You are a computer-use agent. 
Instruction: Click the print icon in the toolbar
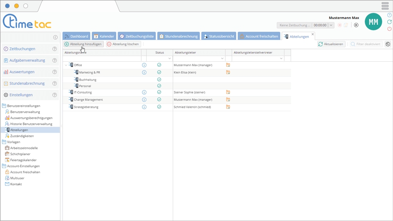[388, 44]
